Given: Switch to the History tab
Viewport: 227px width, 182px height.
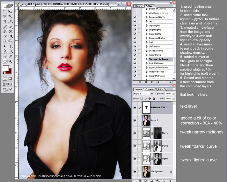Looking at the screenshot, I should click(x=138, y=6).
